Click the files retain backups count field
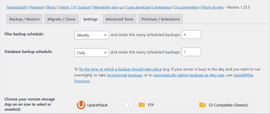Image resolution: width=270 pixels, height=114 pixels. point(191,35)
